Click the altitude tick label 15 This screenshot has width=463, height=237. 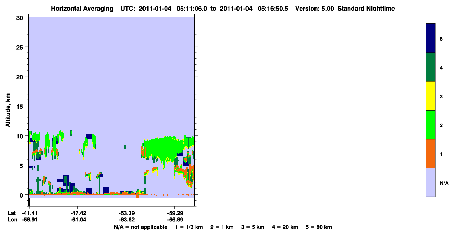(x=21, y=106)
